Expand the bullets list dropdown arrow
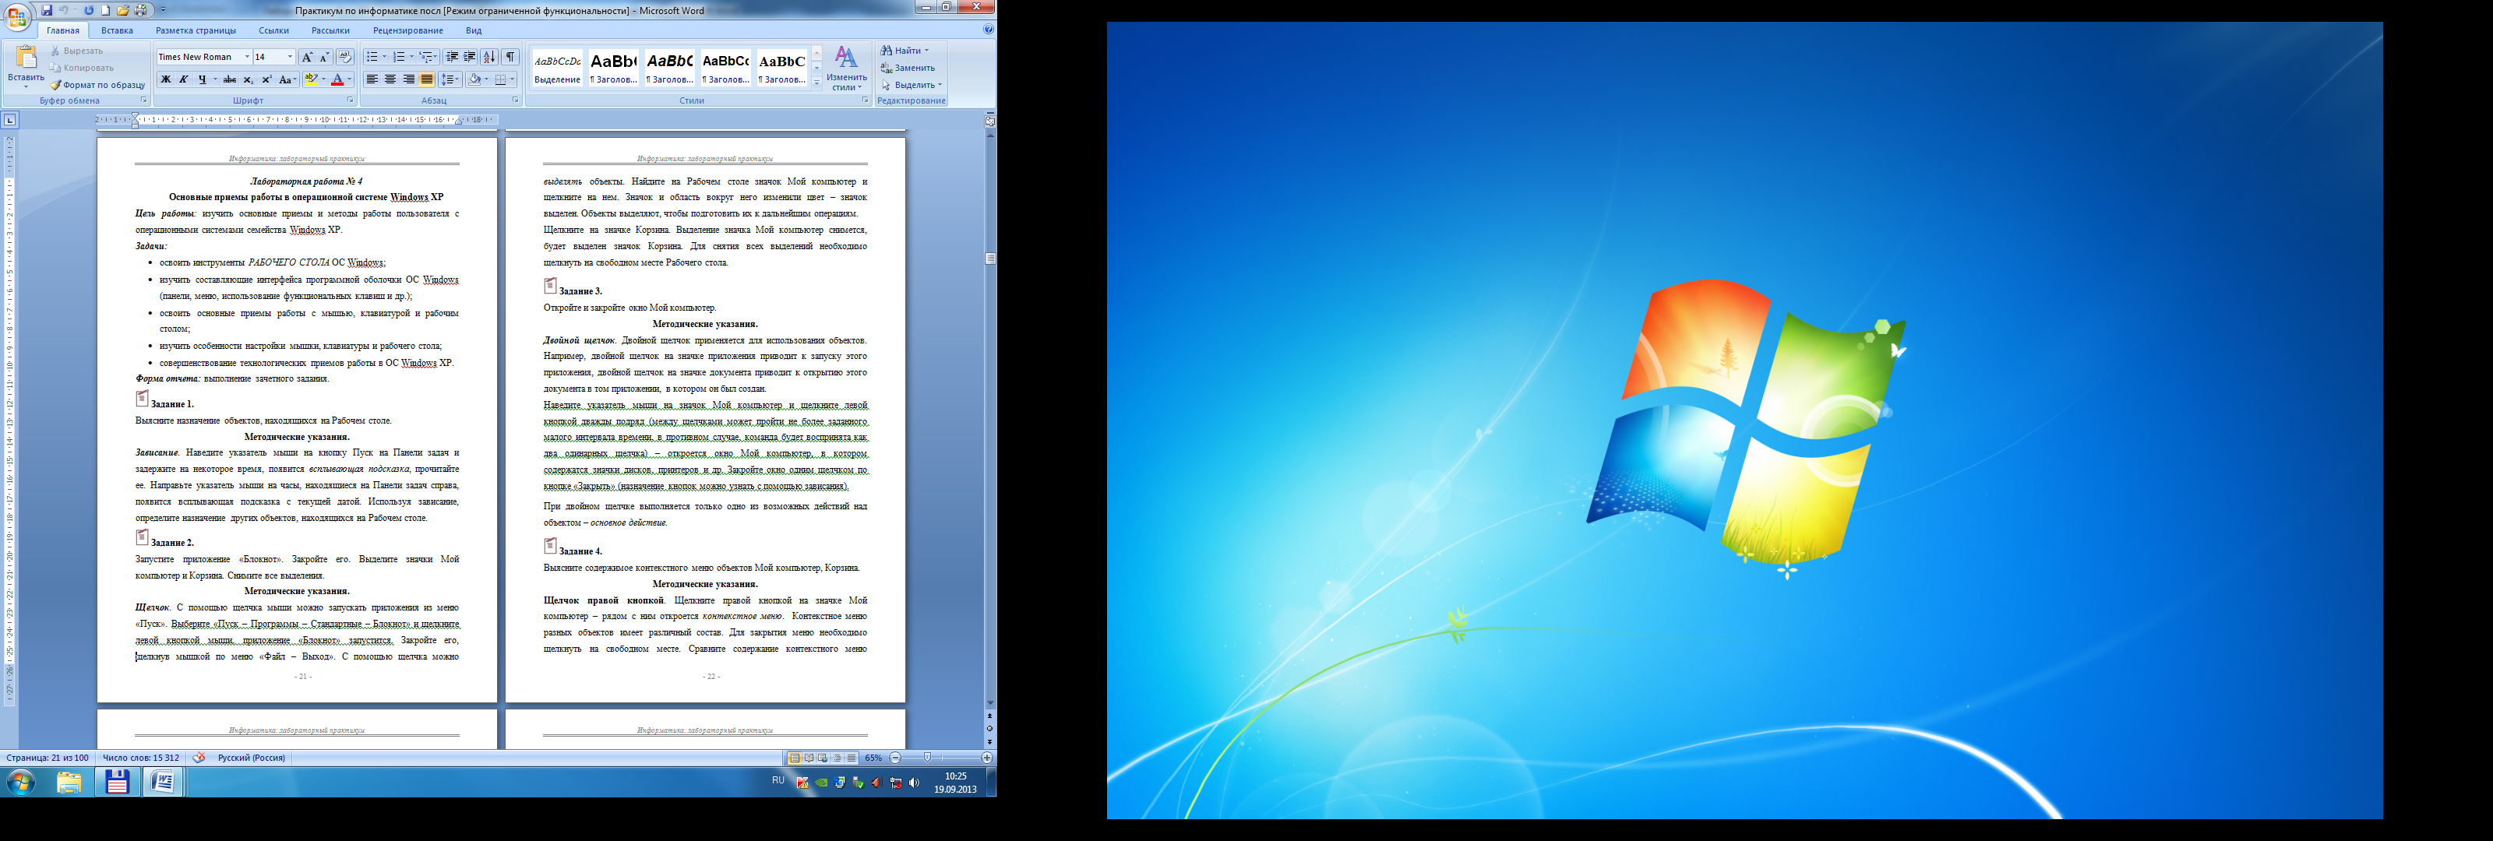This screenshot has width=2493, height=841. coord(384,57)
